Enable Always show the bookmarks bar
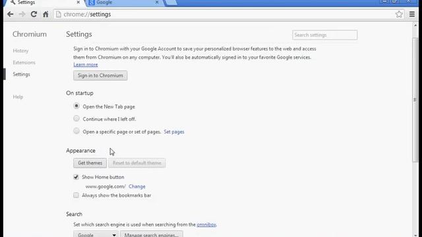422x237 pixels. click(x=76, y=195)
